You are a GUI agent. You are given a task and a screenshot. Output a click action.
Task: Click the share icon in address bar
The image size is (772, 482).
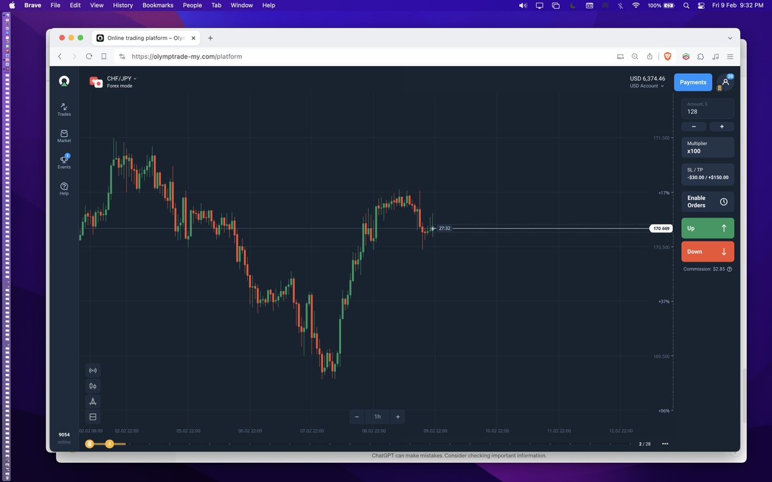click(650, 57)
